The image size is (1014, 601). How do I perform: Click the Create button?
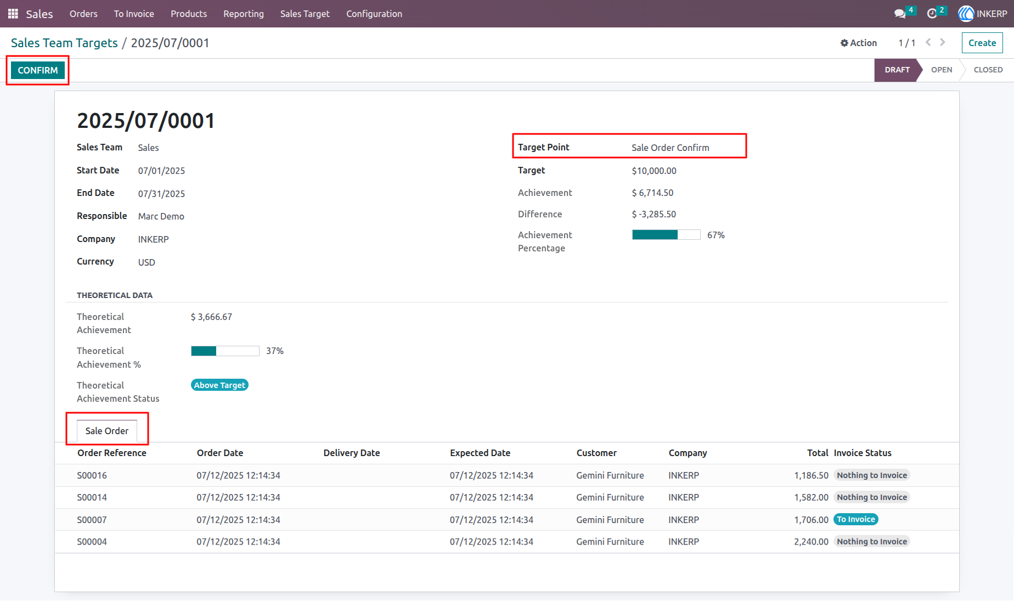982,43
